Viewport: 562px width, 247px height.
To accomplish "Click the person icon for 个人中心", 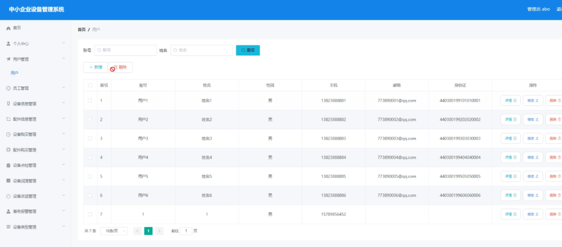I will point(8,43).
